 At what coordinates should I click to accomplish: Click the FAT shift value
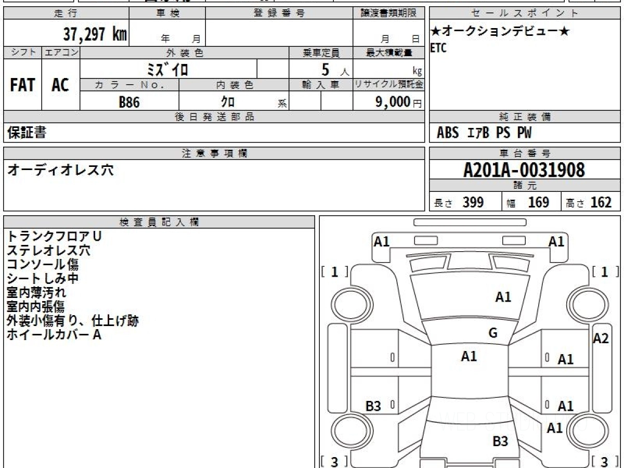point(22,85)
